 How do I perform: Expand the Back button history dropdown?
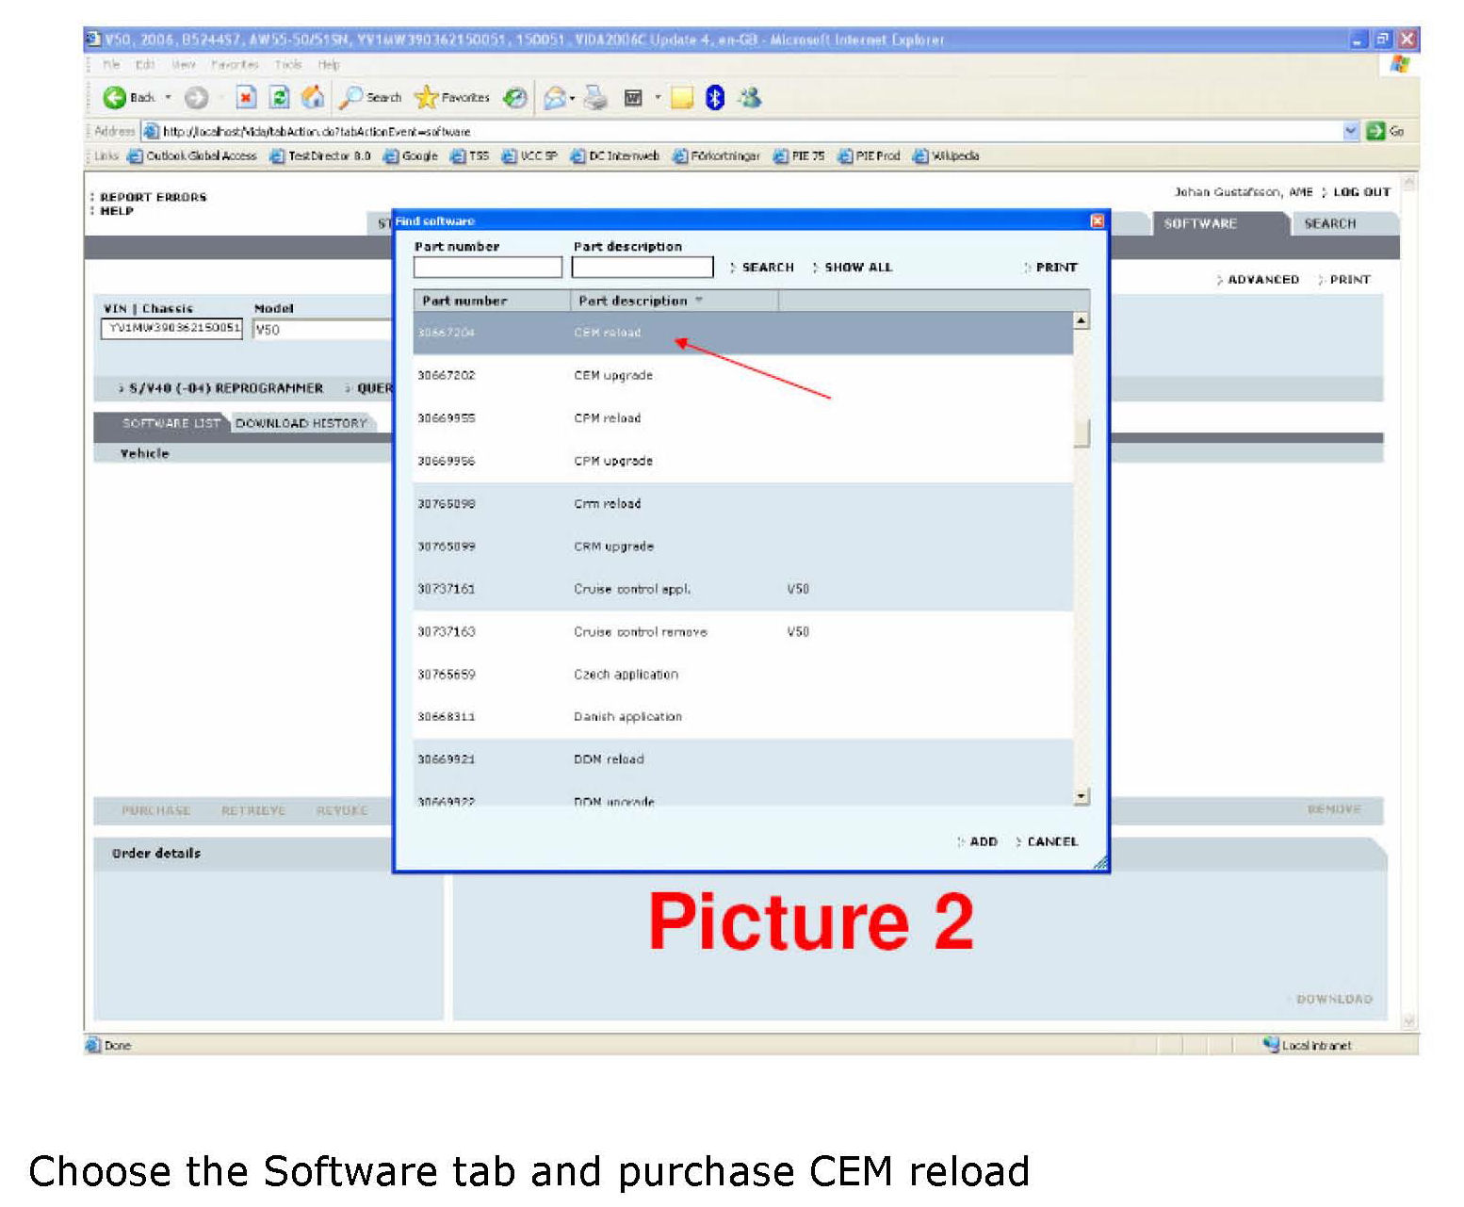[x=169, y=98]
